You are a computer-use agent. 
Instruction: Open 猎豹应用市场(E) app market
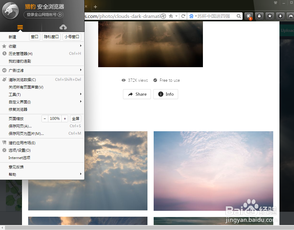pyautogui.click(x=42, y=143)
